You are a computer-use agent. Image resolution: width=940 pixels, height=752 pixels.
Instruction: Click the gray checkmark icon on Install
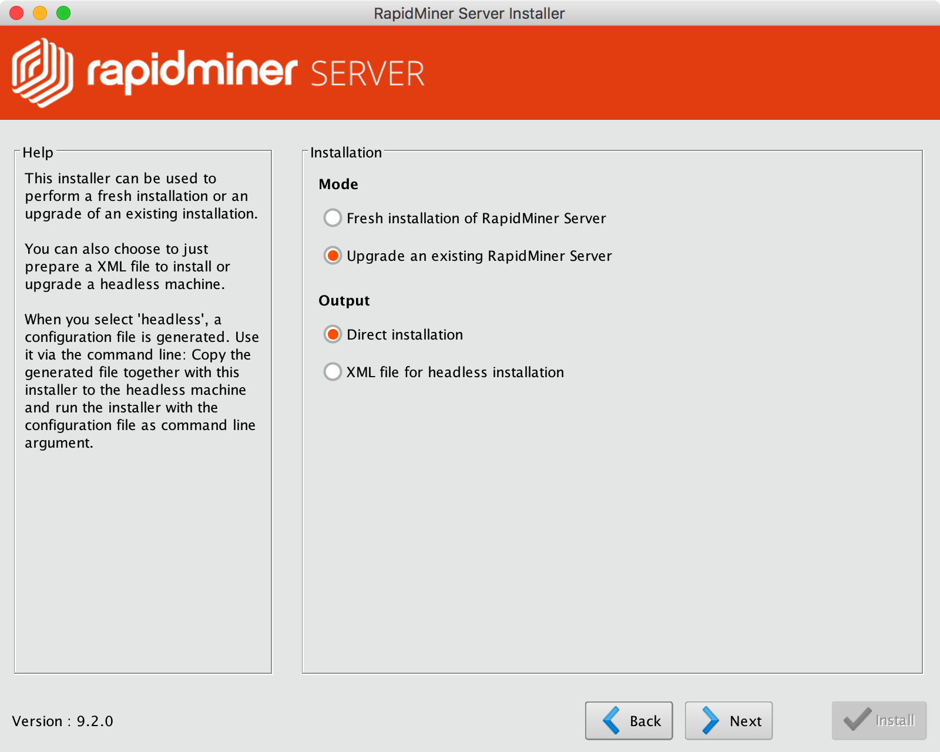[857, 720]
